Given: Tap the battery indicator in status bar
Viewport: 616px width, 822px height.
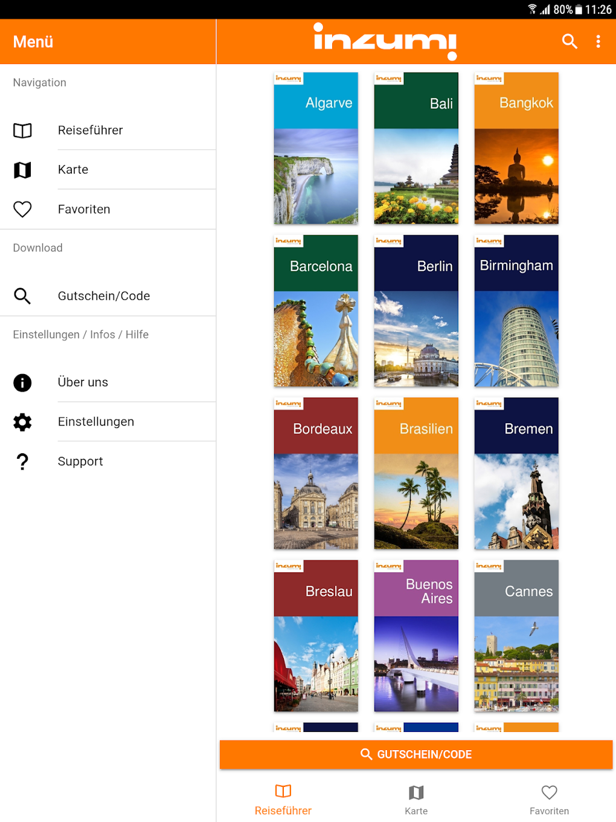Looking at the screenshot, I should [x=579, y=10].
